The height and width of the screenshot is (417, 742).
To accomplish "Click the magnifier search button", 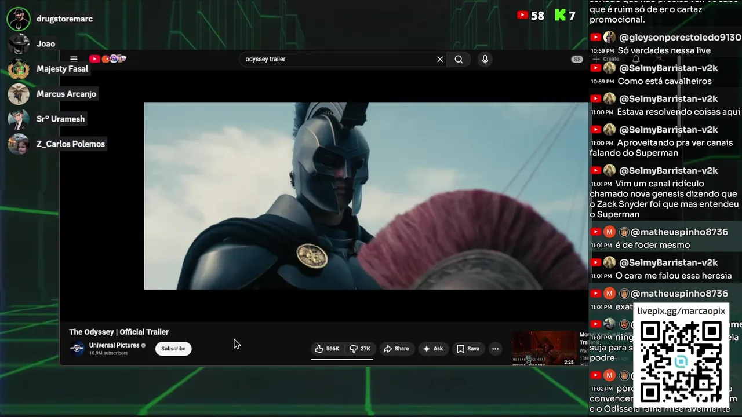I will point(459,59).
